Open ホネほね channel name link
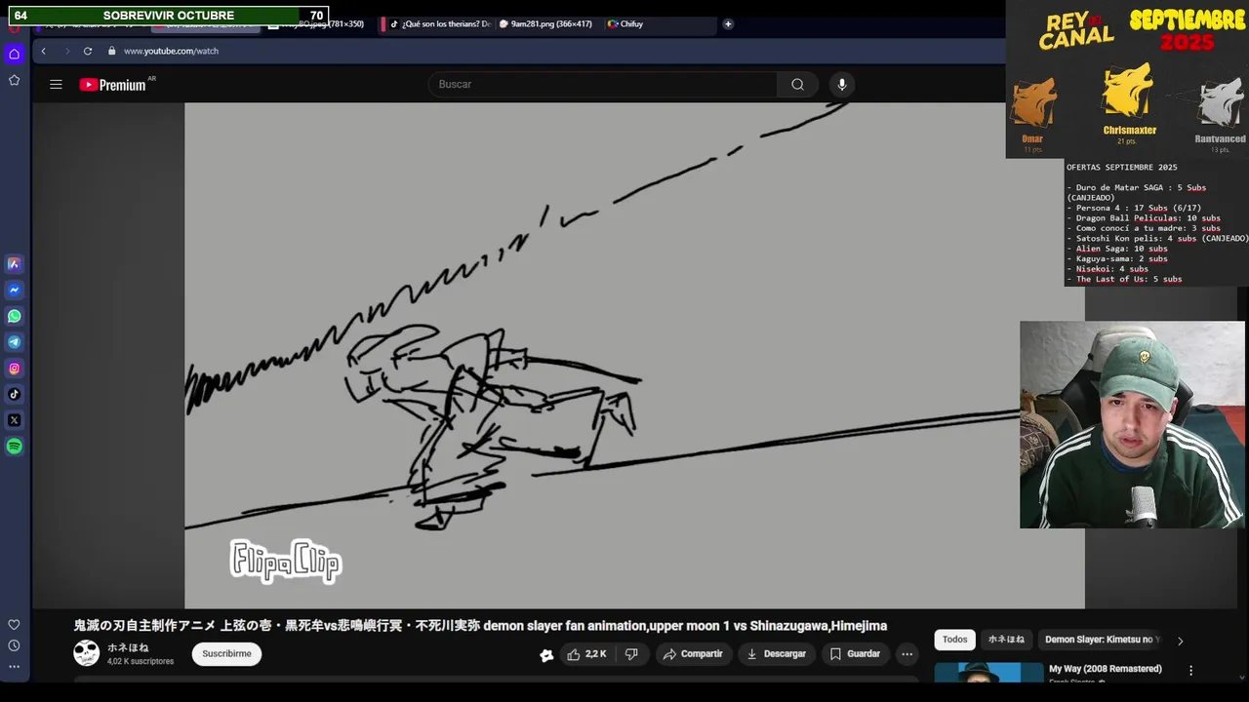The height and width of the screenshot is (702, 1249). 128,647
